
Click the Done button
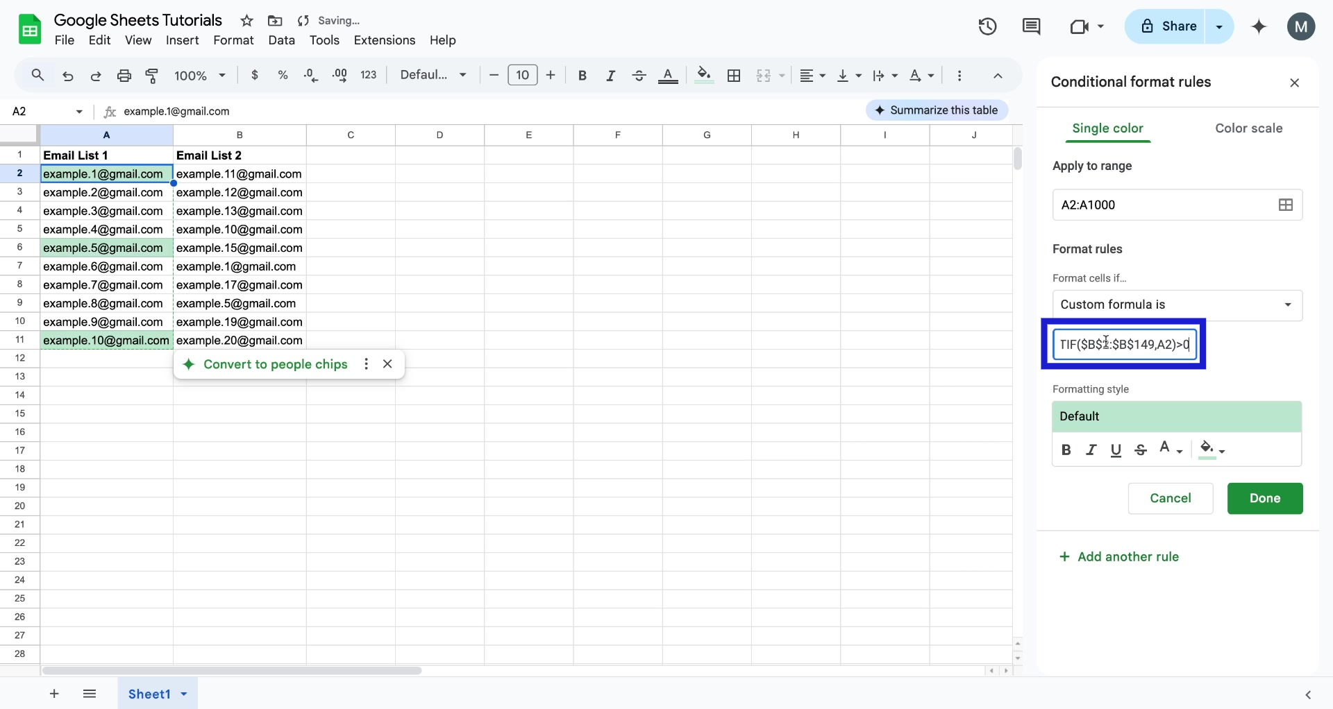(x=1264, y=498)
